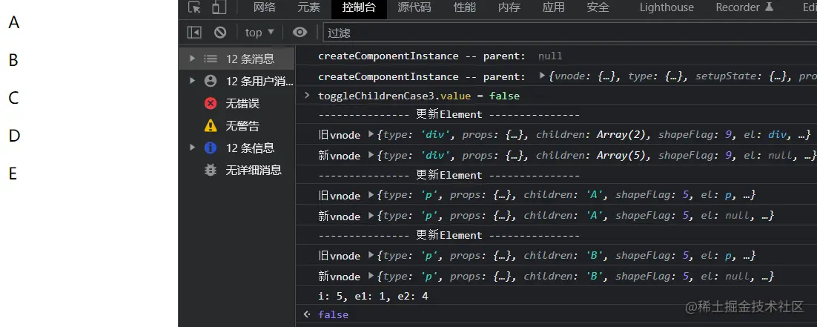Click the list icon beside 12 条消息

click(211, 59)
